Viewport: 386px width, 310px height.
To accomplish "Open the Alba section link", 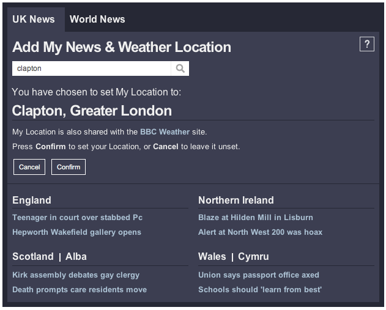I will [x=76, y=257].
